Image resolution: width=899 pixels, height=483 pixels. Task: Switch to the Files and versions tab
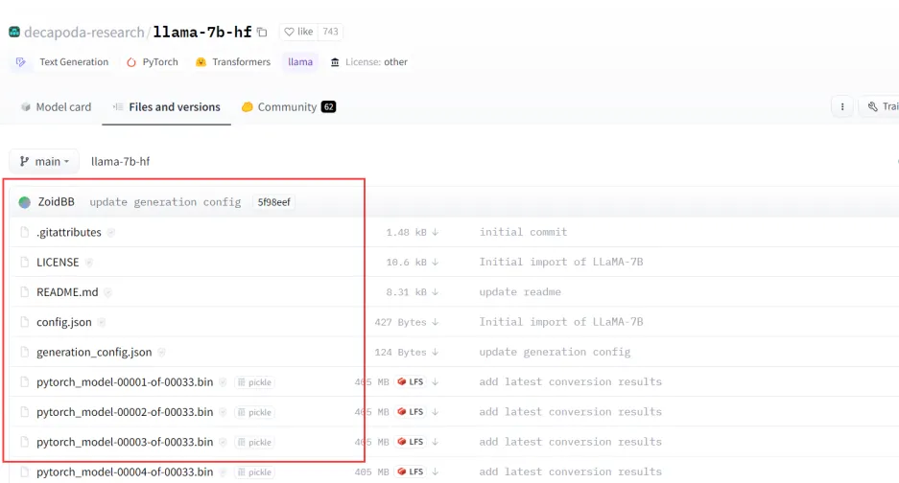pos(167,107)
